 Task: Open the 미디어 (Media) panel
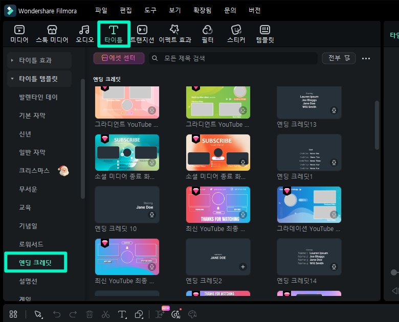19,34
